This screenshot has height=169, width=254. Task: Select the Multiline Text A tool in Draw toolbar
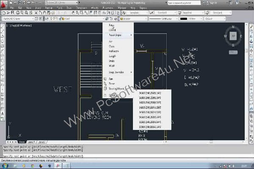3,114
